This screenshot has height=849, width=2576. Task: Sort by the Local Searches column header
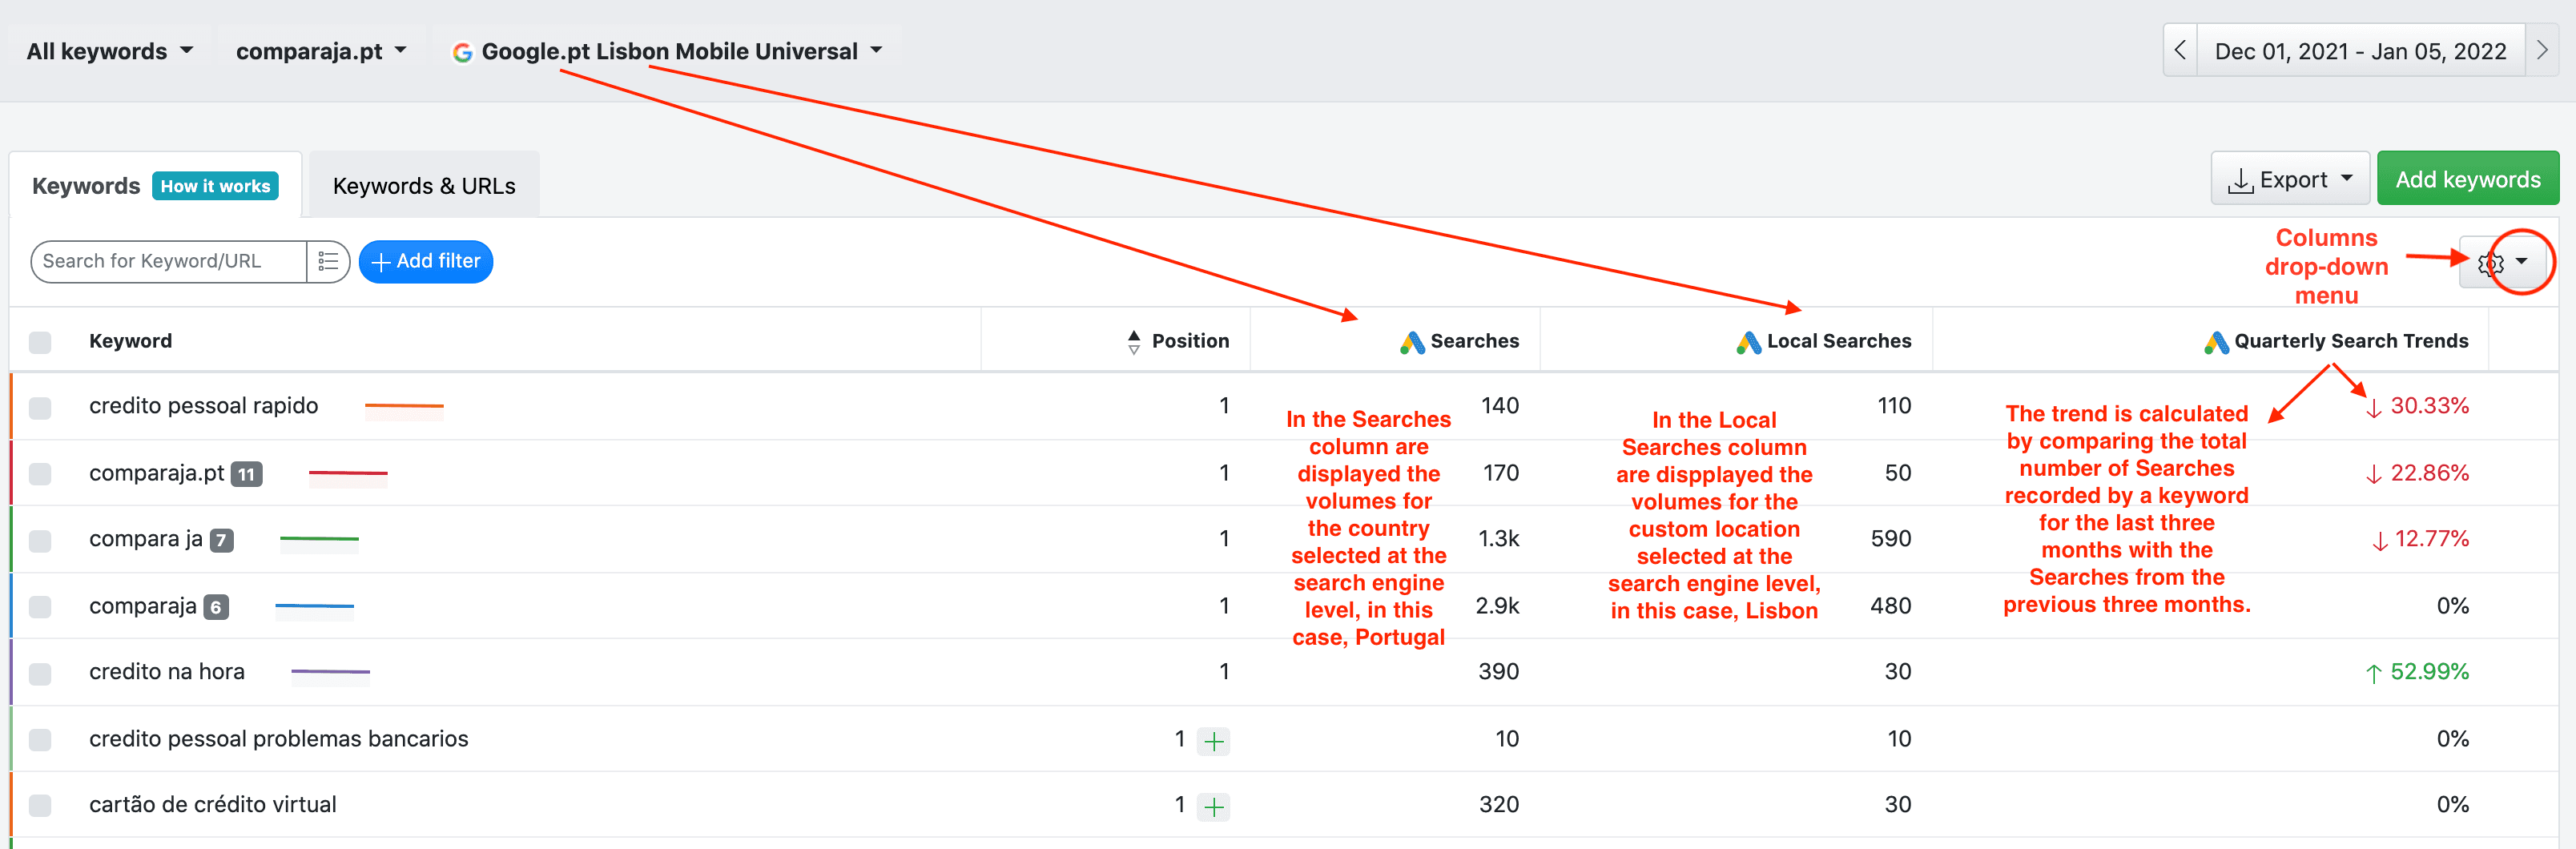coord(1838,341)
